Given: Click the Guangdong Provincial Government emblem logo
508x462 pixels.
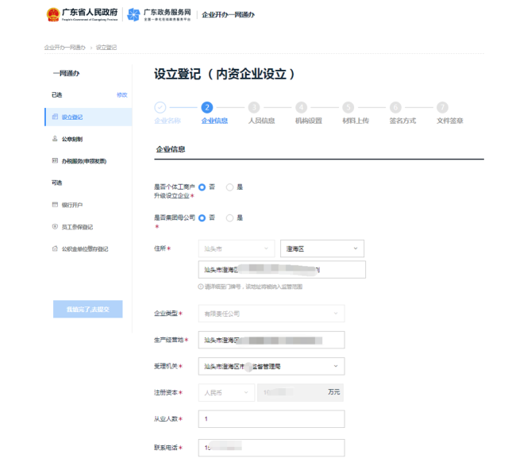Looking at the screenshot, I should pos(53,14).
